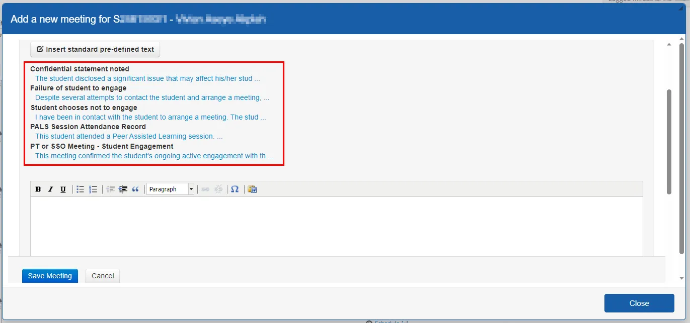
Task: Click the unlink icon
Action: (x=218, y=189)
